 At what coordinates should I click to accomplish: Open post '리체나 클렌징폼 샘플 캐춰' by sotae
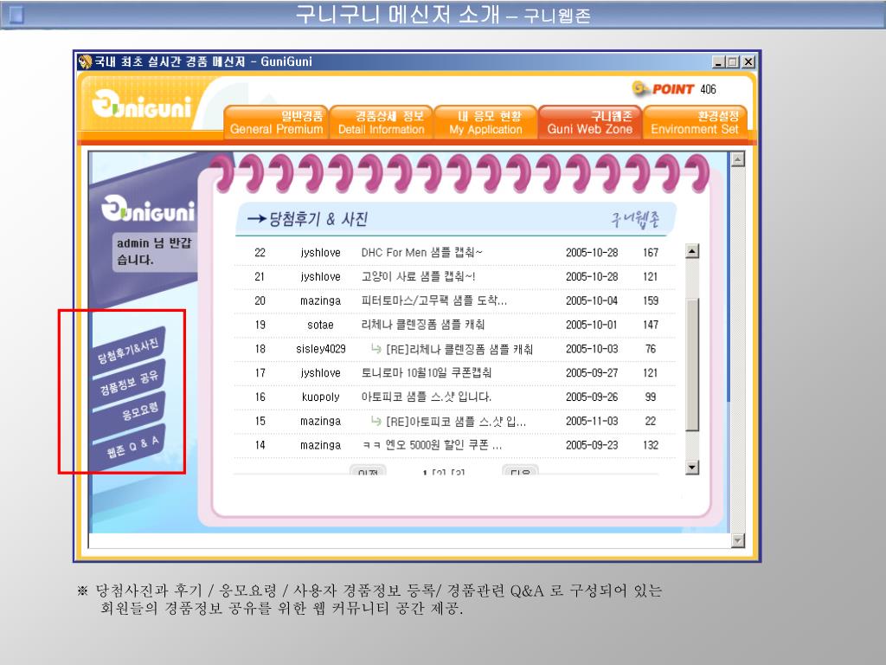click(422, 325)
